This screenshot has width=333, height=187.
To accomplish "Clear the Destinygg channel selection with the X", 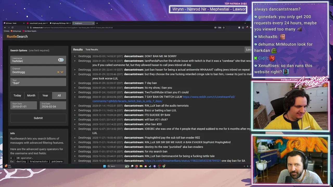I will tap(58, 72).
